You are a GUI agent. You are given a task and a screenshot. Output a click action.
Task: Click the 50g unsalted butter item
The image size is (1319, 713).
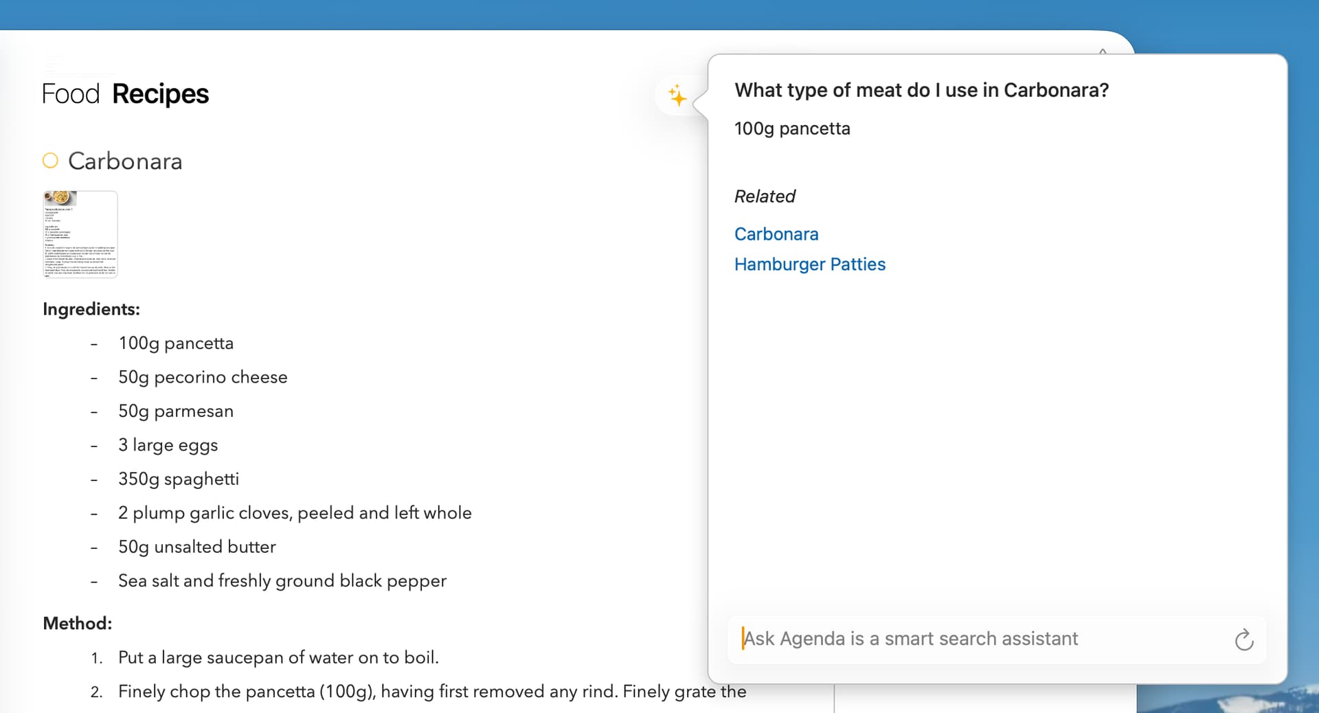pyautogui.click(x=197, y=547)
